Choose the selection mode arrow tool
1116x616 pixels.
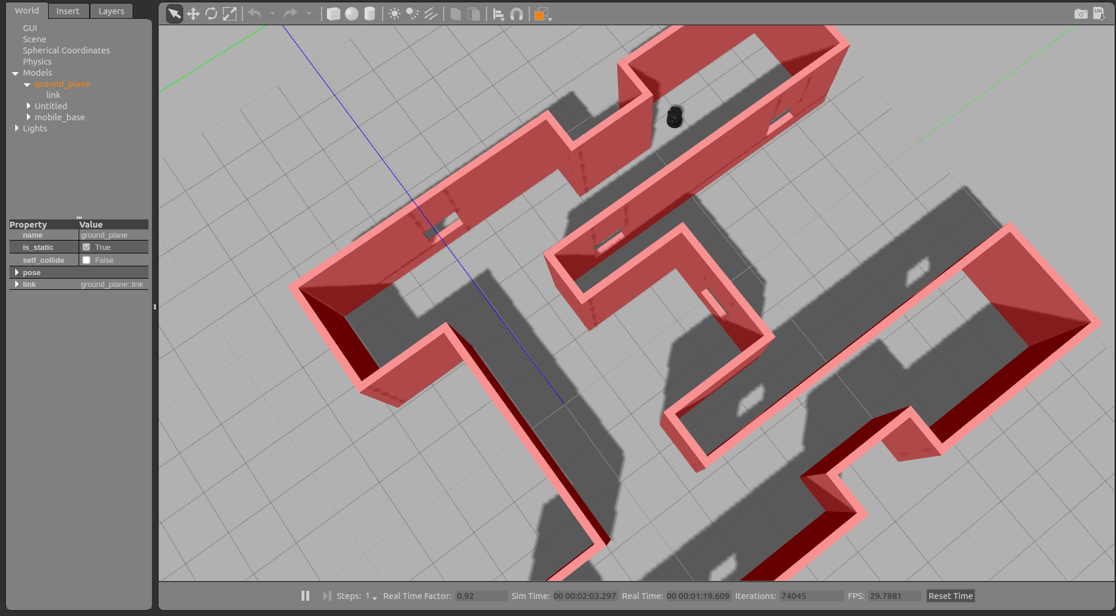pos(174,14)
